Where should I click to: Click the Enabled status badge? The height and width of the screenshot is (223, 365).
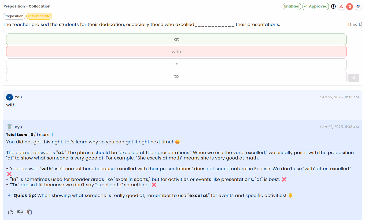point(292,6)
